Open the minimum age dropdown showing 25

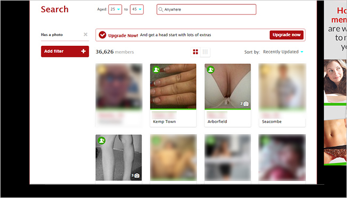(115, 9)
